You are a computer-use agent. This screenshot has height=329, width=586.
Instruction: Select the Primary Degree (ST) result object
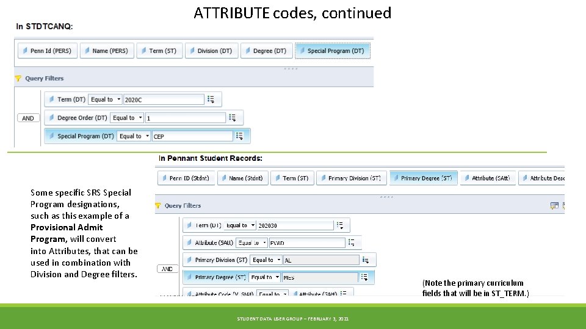[x=424, y=179]
